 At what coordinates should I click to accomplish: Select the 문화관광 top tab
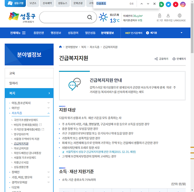78,3
